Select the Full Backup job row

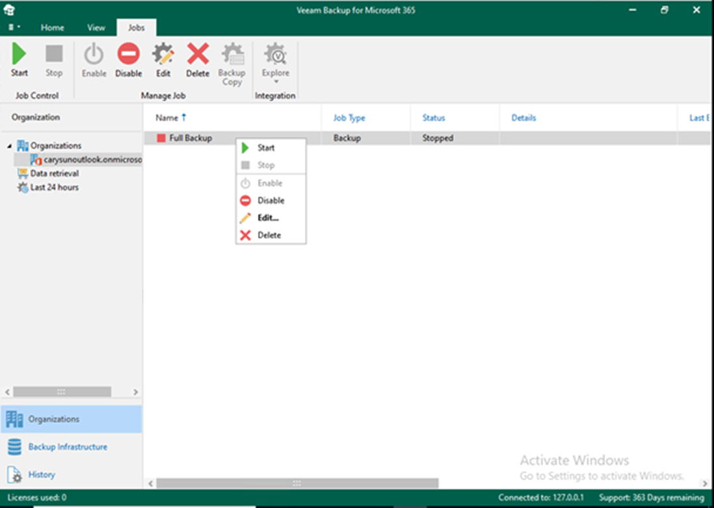[x=427, y=138]
